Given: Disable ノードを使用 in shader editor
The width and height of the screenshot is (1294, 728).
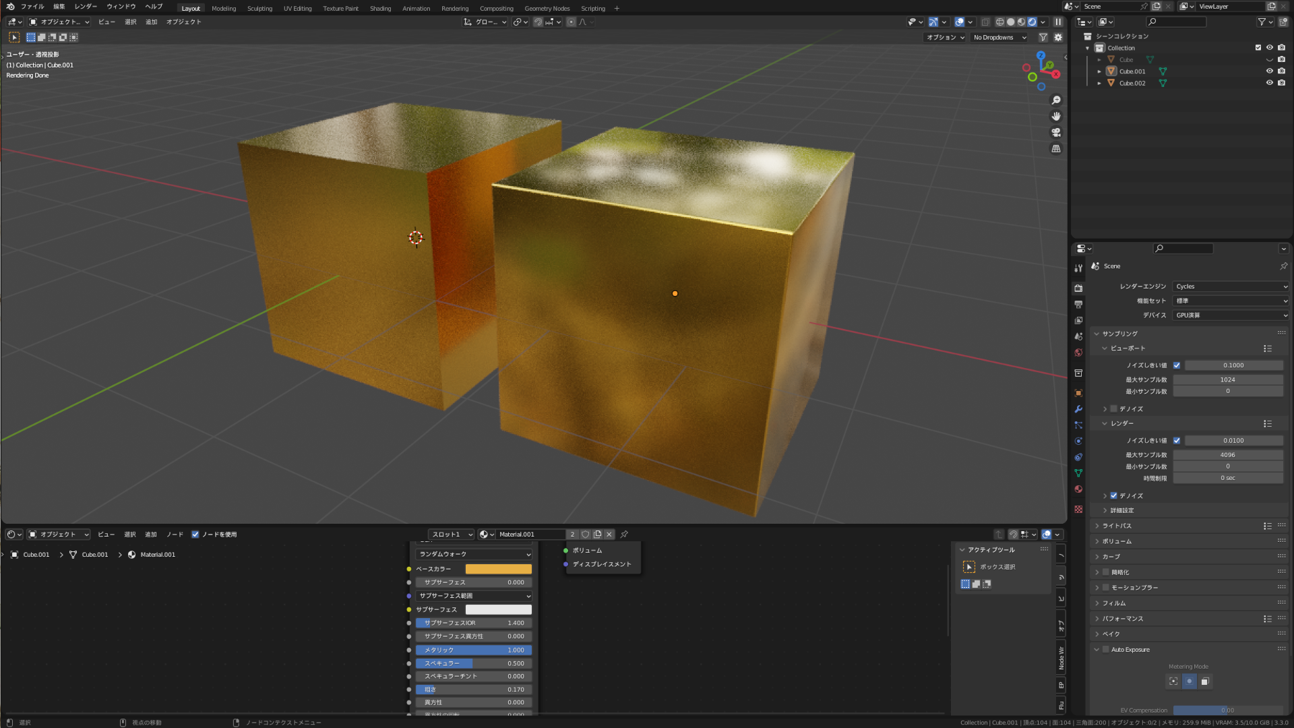Looking at the screenshot, I should coord(195,534).
